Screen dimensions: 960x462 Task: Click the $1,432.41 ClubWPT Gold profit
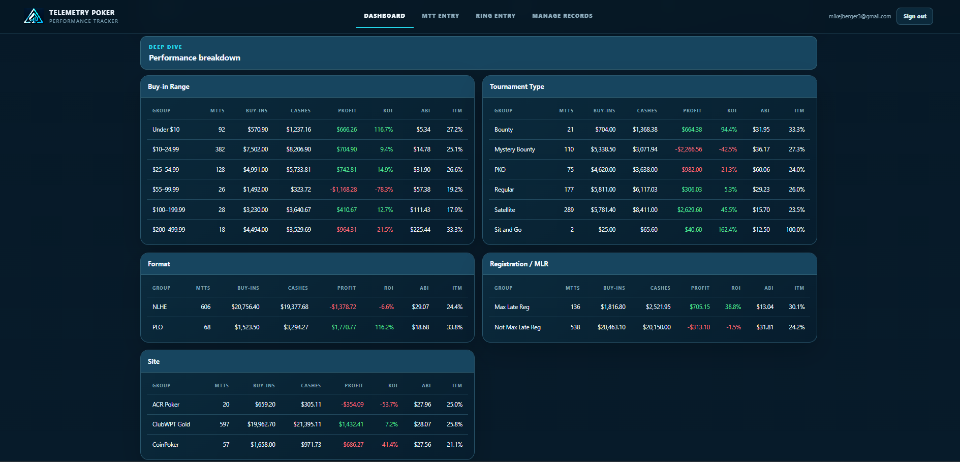click(351, 424)
